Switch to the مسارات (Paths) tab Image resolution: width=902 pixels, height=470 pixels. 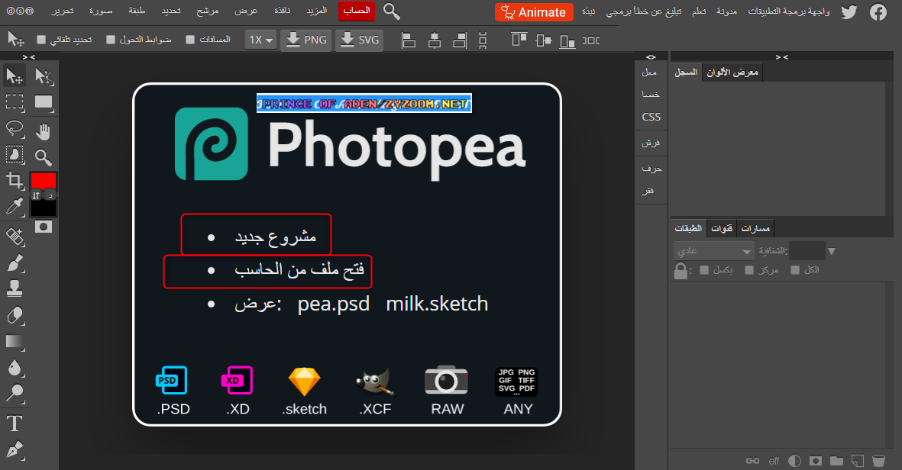[755, 229]
